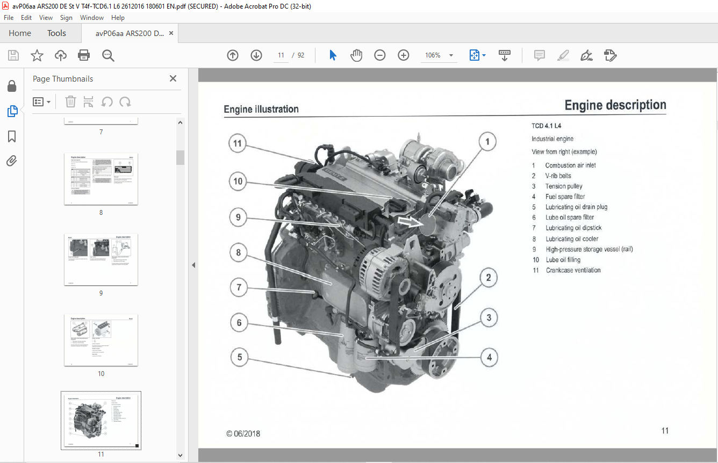Viewport: 718px width, 463px height.
Task: Click thumbnails scrollbar down arrow
Action: coord(180,455)
